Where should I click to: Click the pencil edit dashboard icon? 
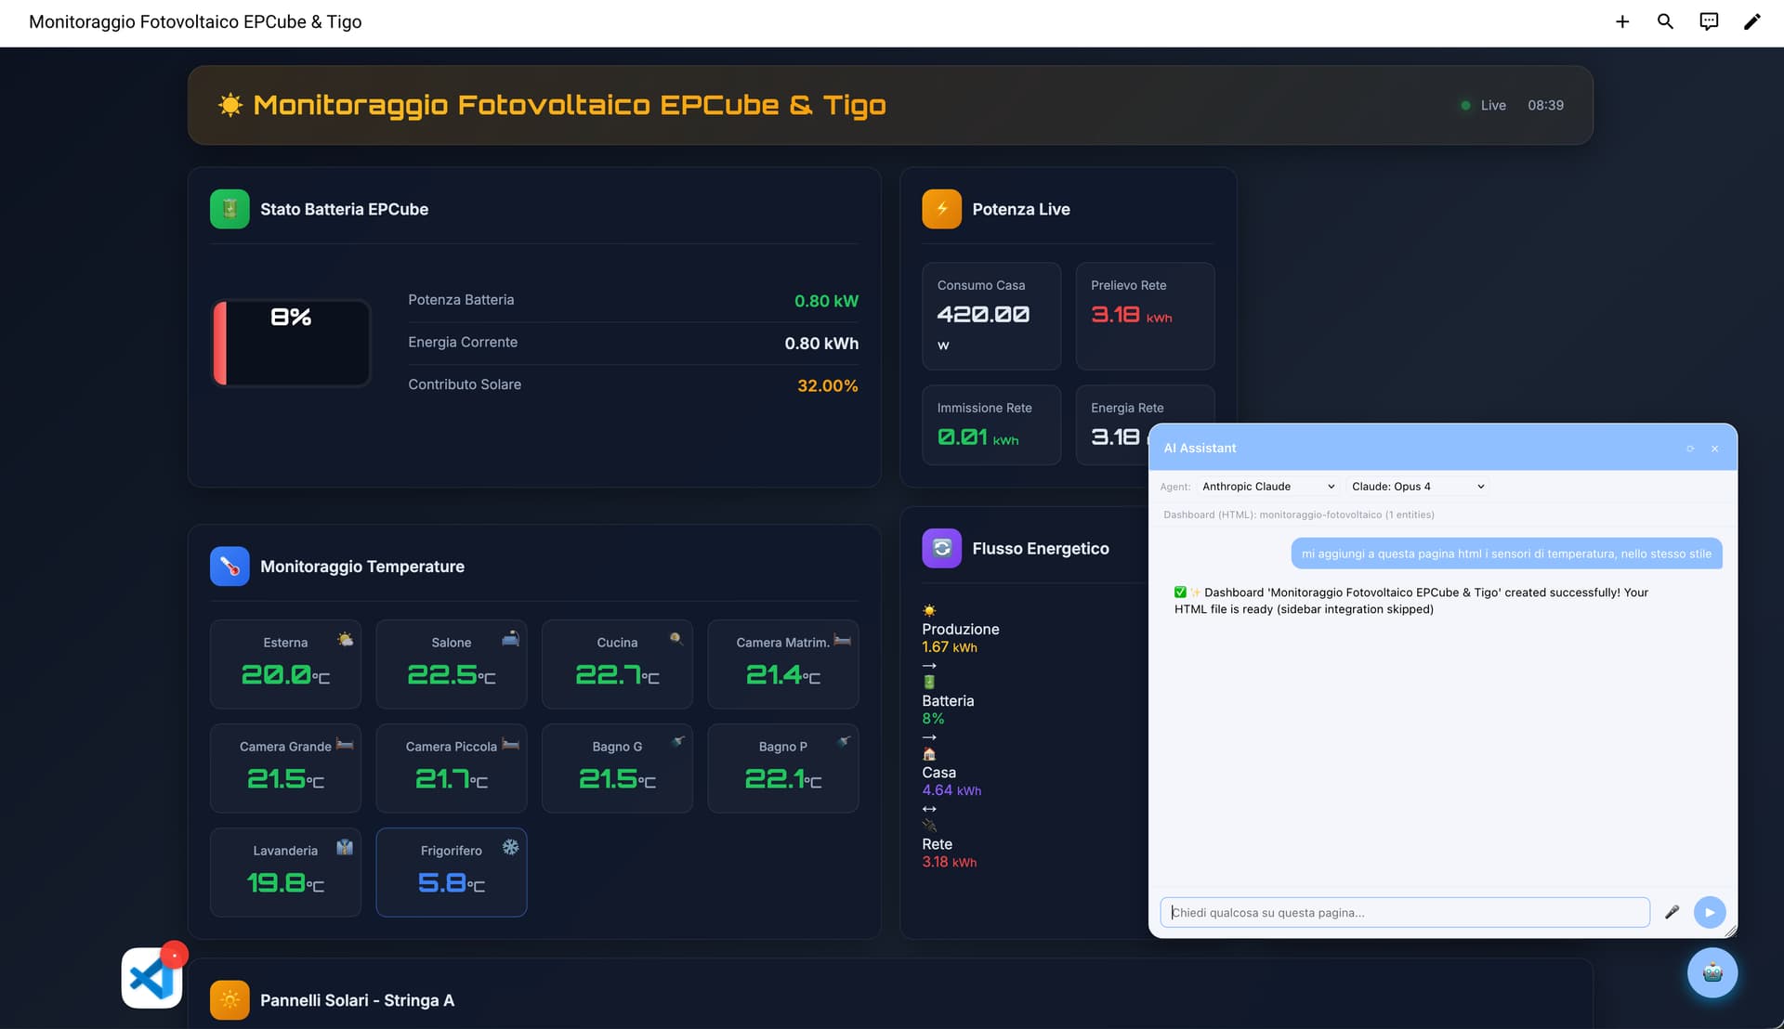pyautogui.click(x=1751, y=21)
